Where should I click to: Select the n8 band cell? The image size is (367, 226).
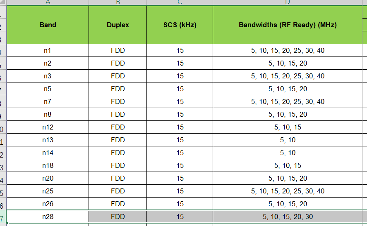[x=48, y=115]
